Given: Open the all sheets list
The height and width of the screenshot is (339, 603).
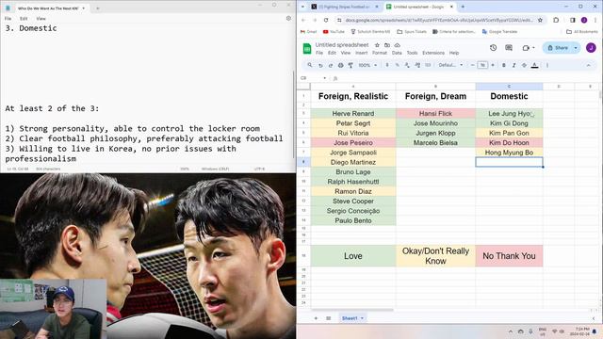Looking at the screenshot, I should (x=329, y=318).
